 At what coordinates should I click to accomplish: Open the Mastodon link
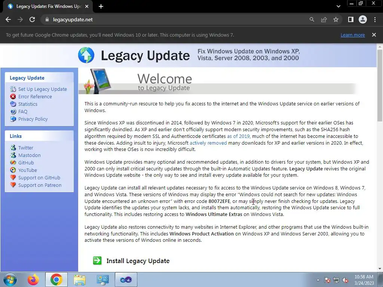tap(30, 155)
